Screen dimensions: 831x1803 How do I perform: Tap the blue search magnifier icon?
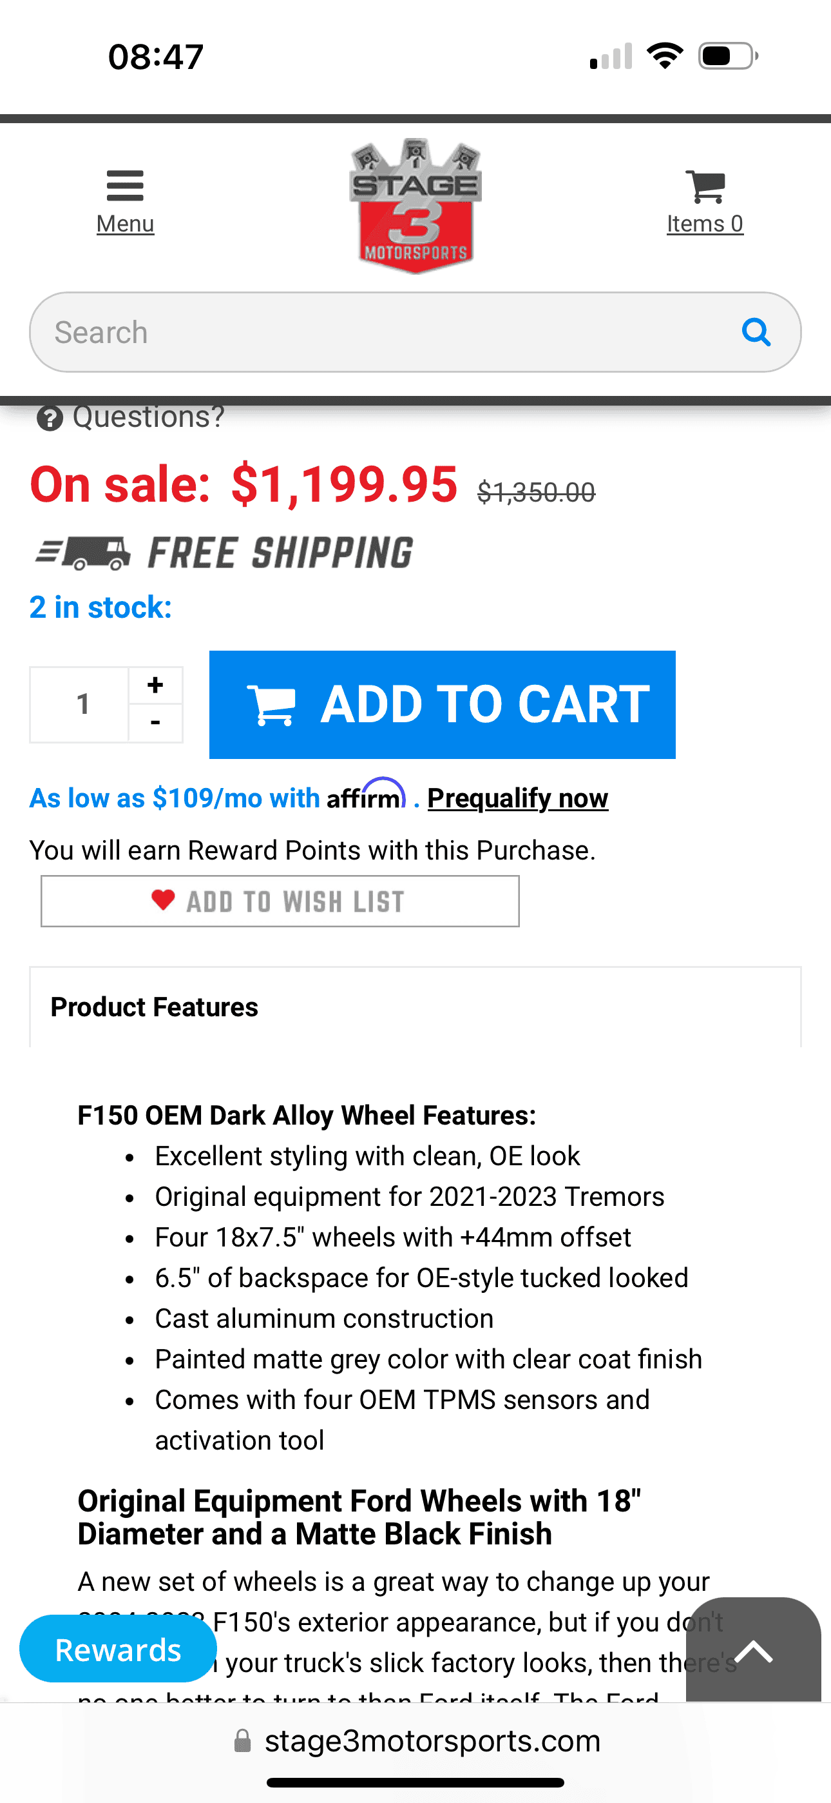pos(756,331)
